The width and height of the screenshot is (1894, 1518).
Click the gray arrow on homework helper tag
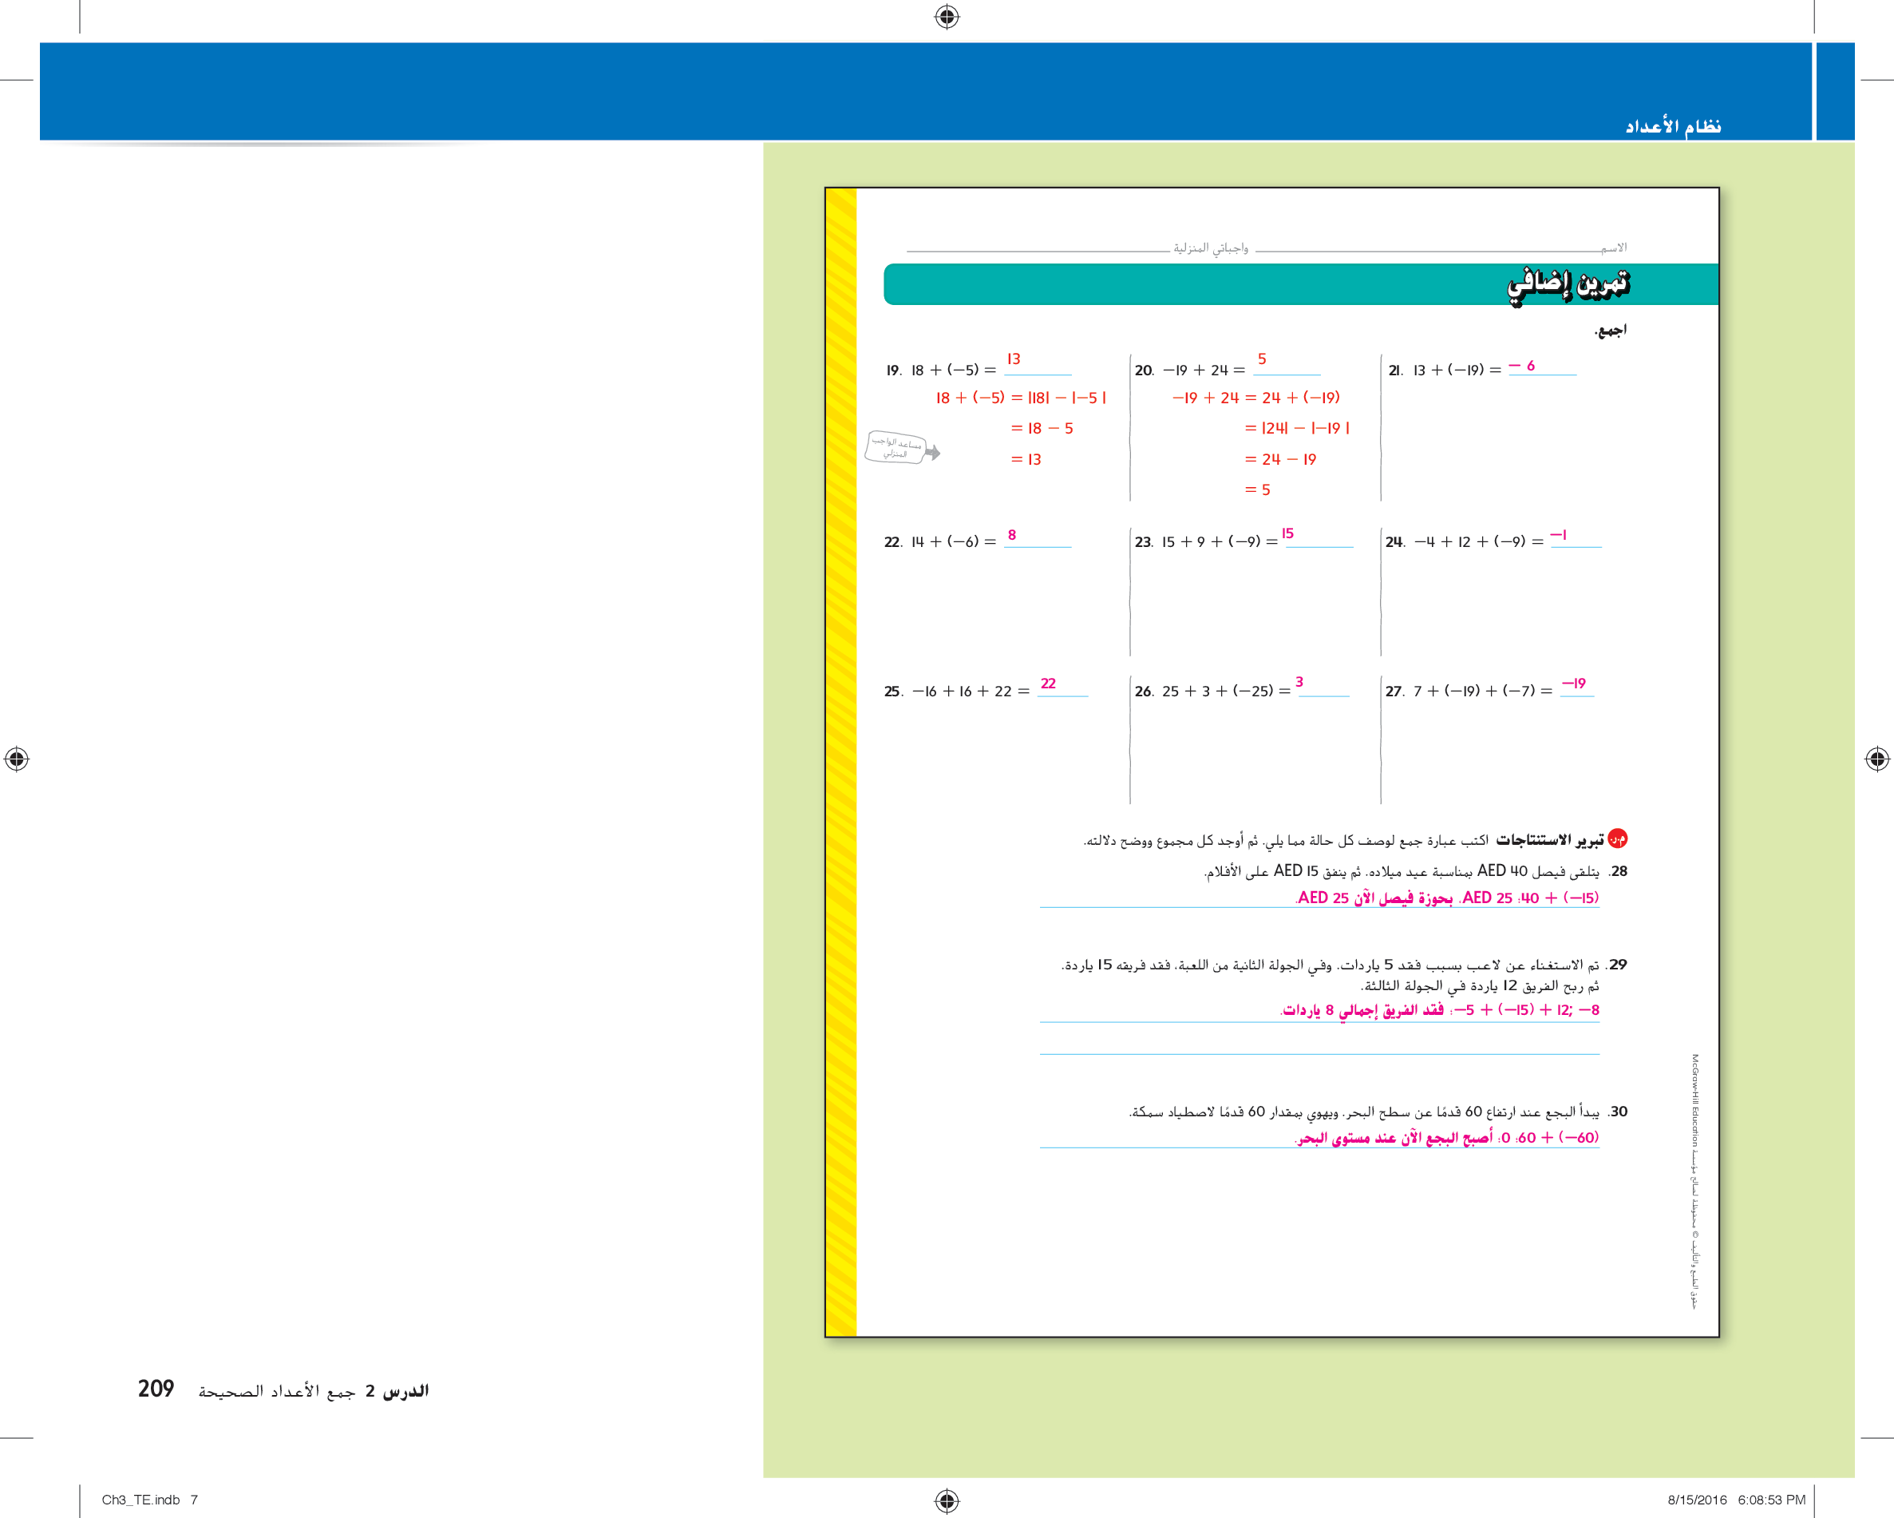(933, 453)
